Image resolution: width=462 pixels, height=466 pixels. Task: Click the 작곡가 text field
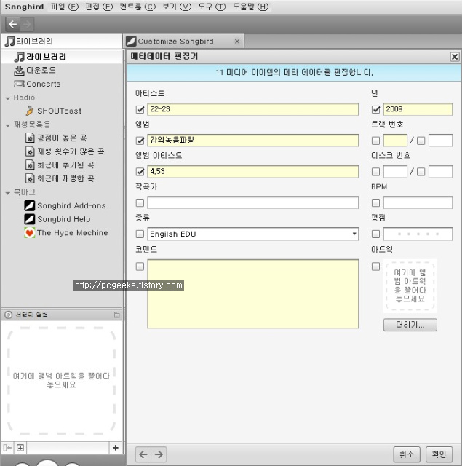coord(252,202)
